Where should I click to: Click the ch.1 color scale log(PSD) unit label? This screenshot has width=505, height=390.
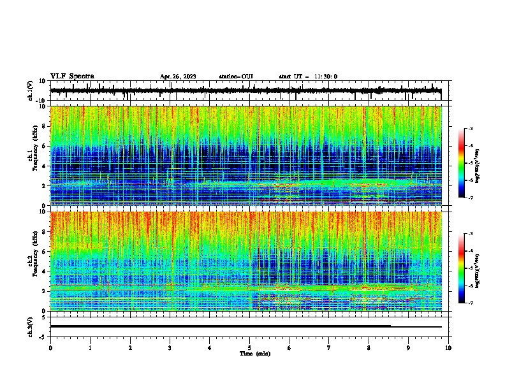478,166
